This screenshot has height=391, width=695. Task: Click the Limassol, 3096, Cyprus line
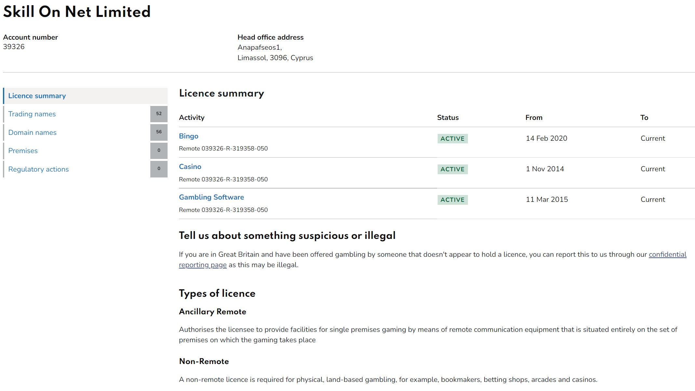[x=275, y=58]
